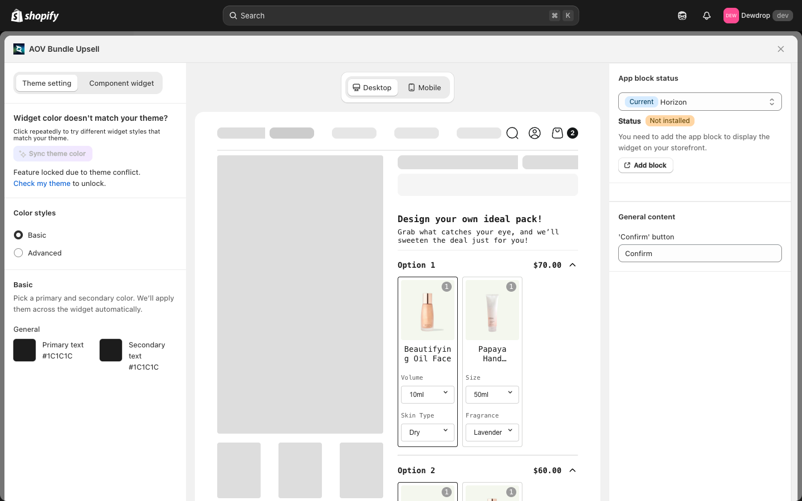Click the AOV Bundle Upsell app icon
This screenshot has width=802, height=501.
point(19,49)
